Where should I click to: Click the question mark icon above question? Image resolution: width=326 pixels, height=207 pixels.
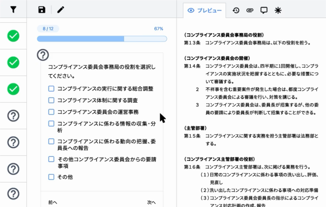coord(43,55)
